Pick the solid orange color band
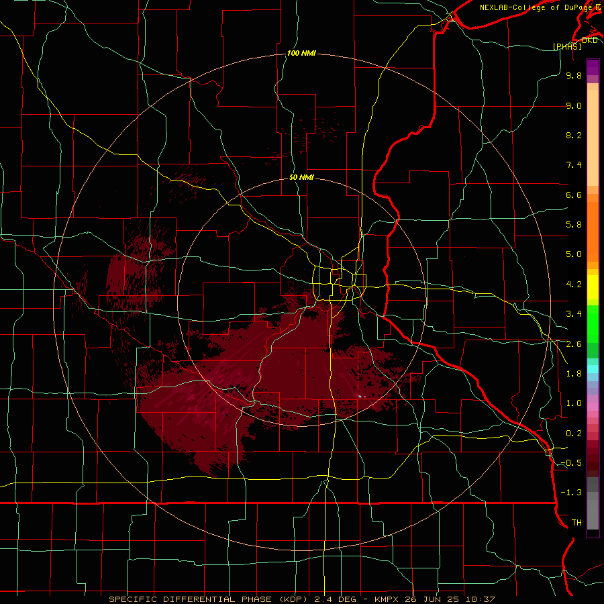The image size is (604, 604). click(593, 232)
